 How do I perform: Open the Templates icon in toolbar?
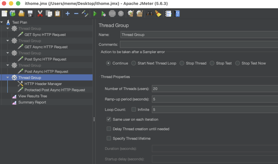tap(12, 14)
